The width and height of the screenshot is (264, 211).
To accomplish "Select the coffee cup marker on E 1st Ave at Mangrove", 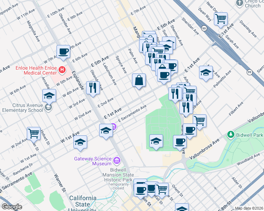I will pyautogui.click(x=164, y=76).
